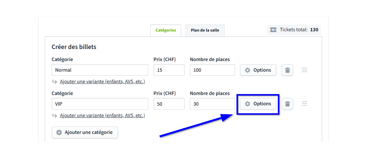367x159 pixels.
Task: Focus the Normal category name field
Action: (100, 70)
